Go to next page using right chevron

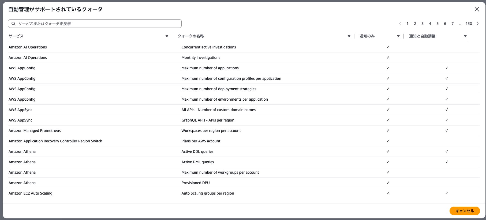point(477,24)
